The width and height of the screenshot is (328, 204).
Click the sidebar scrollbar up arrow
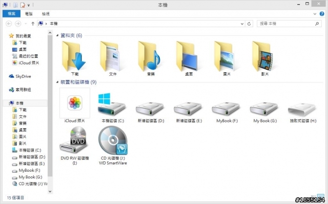pos(50,33)
